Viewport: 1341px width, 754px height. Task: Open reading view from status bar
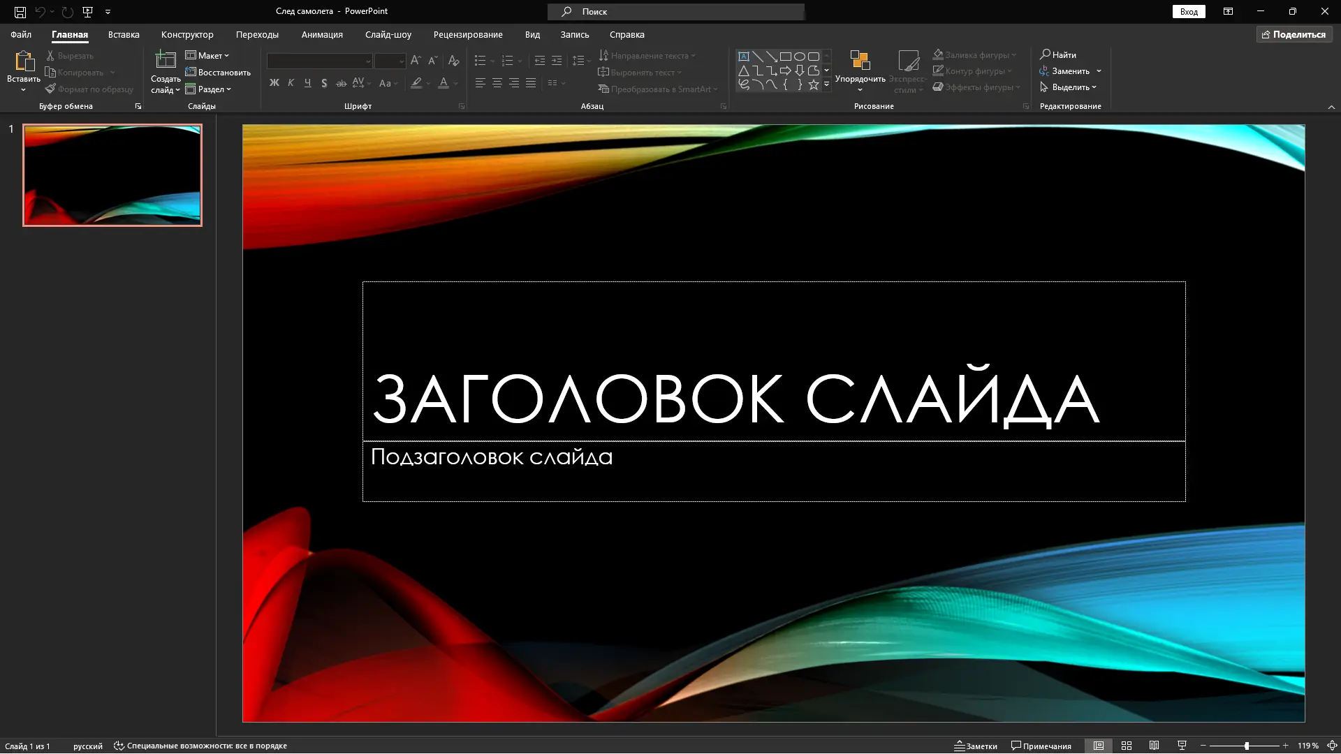[x=1154, y=746]
